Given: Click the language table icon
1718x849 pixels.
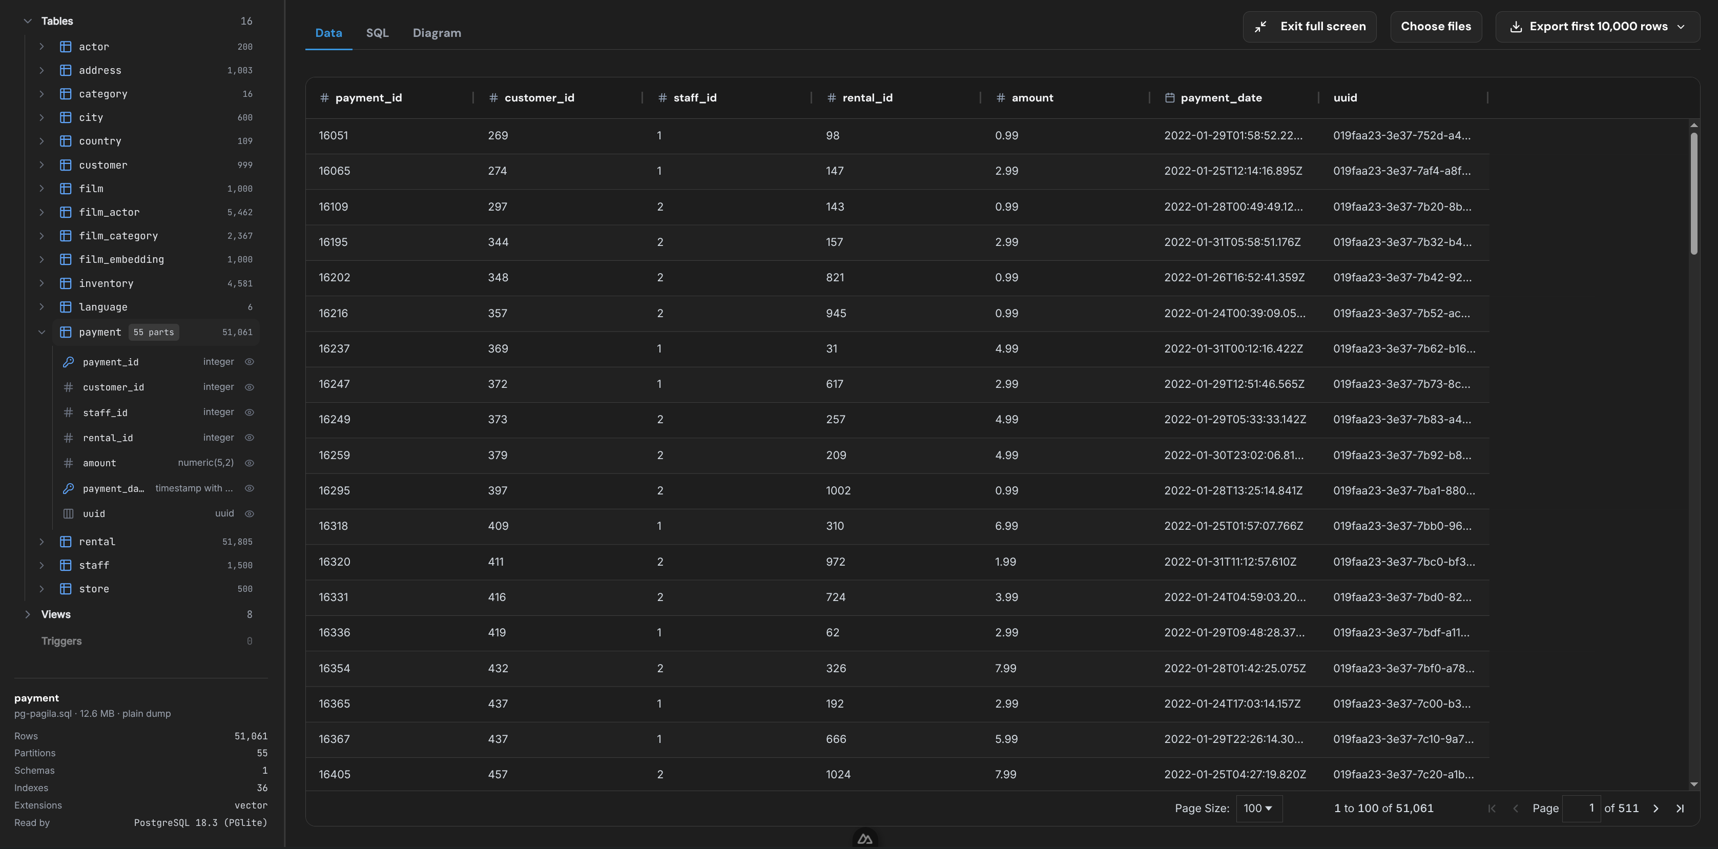Looking at the screenshot, I should 66,307.
